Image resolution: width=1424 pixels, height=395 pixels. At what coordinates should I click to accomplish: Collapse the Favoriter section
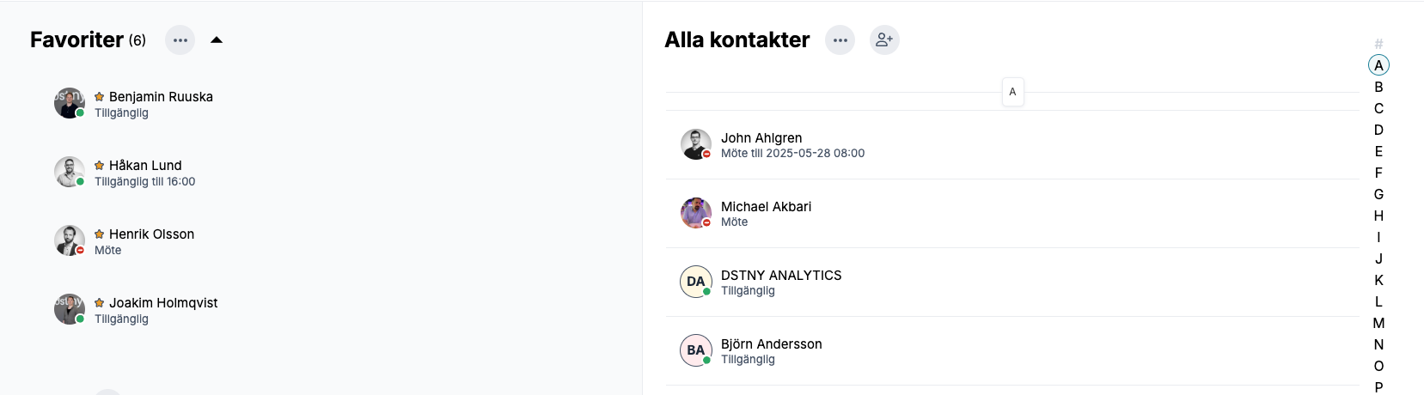click(217, 39)
